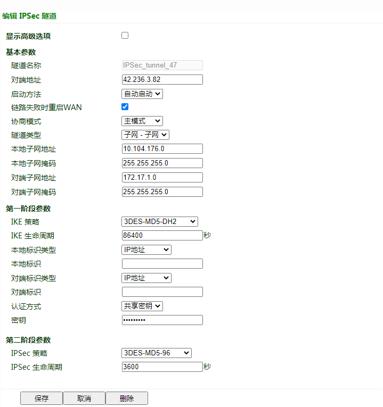Screen dimensions: 383x407
Task: Uncheck the 链路失败时重启WAN checkbox
Action: 125,107
